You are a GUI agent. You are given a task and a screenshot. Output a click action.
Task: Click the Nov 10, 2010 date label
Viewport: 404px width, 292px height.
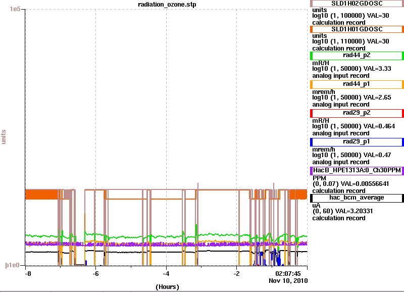(x=288, y=281)
